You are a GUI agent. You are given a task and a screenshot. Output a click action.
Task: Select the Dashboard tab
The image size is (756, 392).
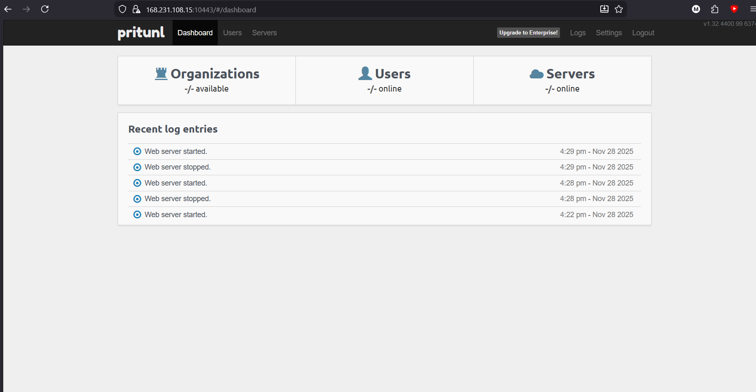pos(195,33)
